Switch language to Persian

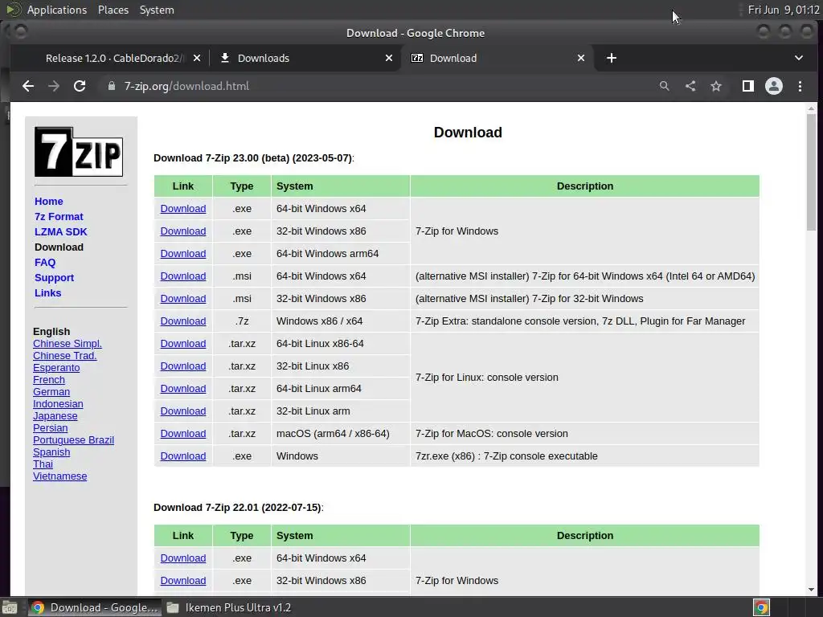tap(50, 428)
